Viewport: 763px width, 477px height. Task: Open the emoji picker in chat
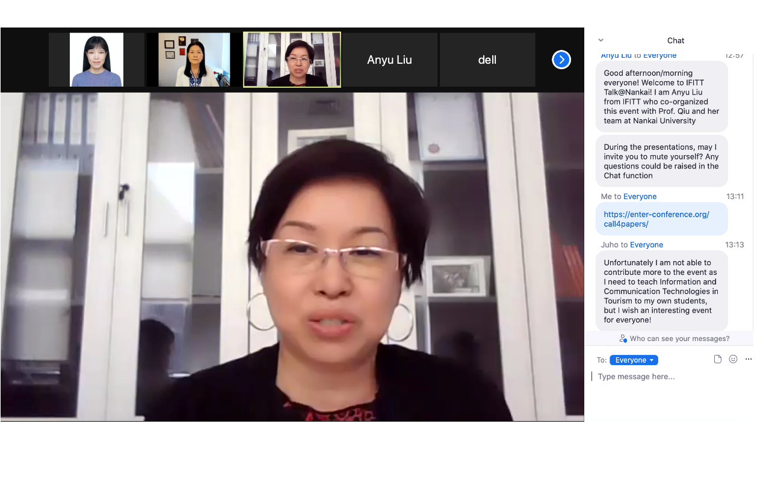(x=733, y=359)
